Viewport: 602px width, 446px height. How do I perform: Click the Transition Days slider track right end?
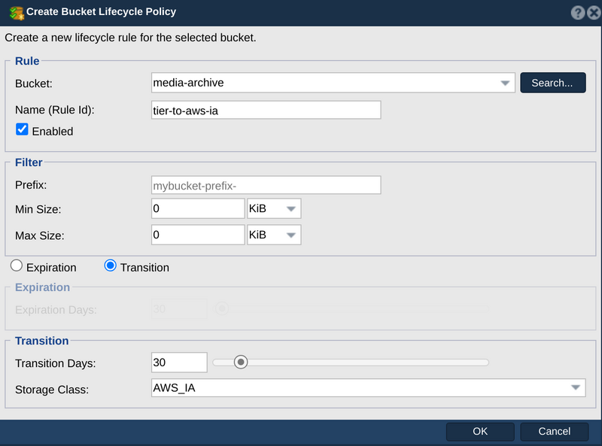(485, 363)
